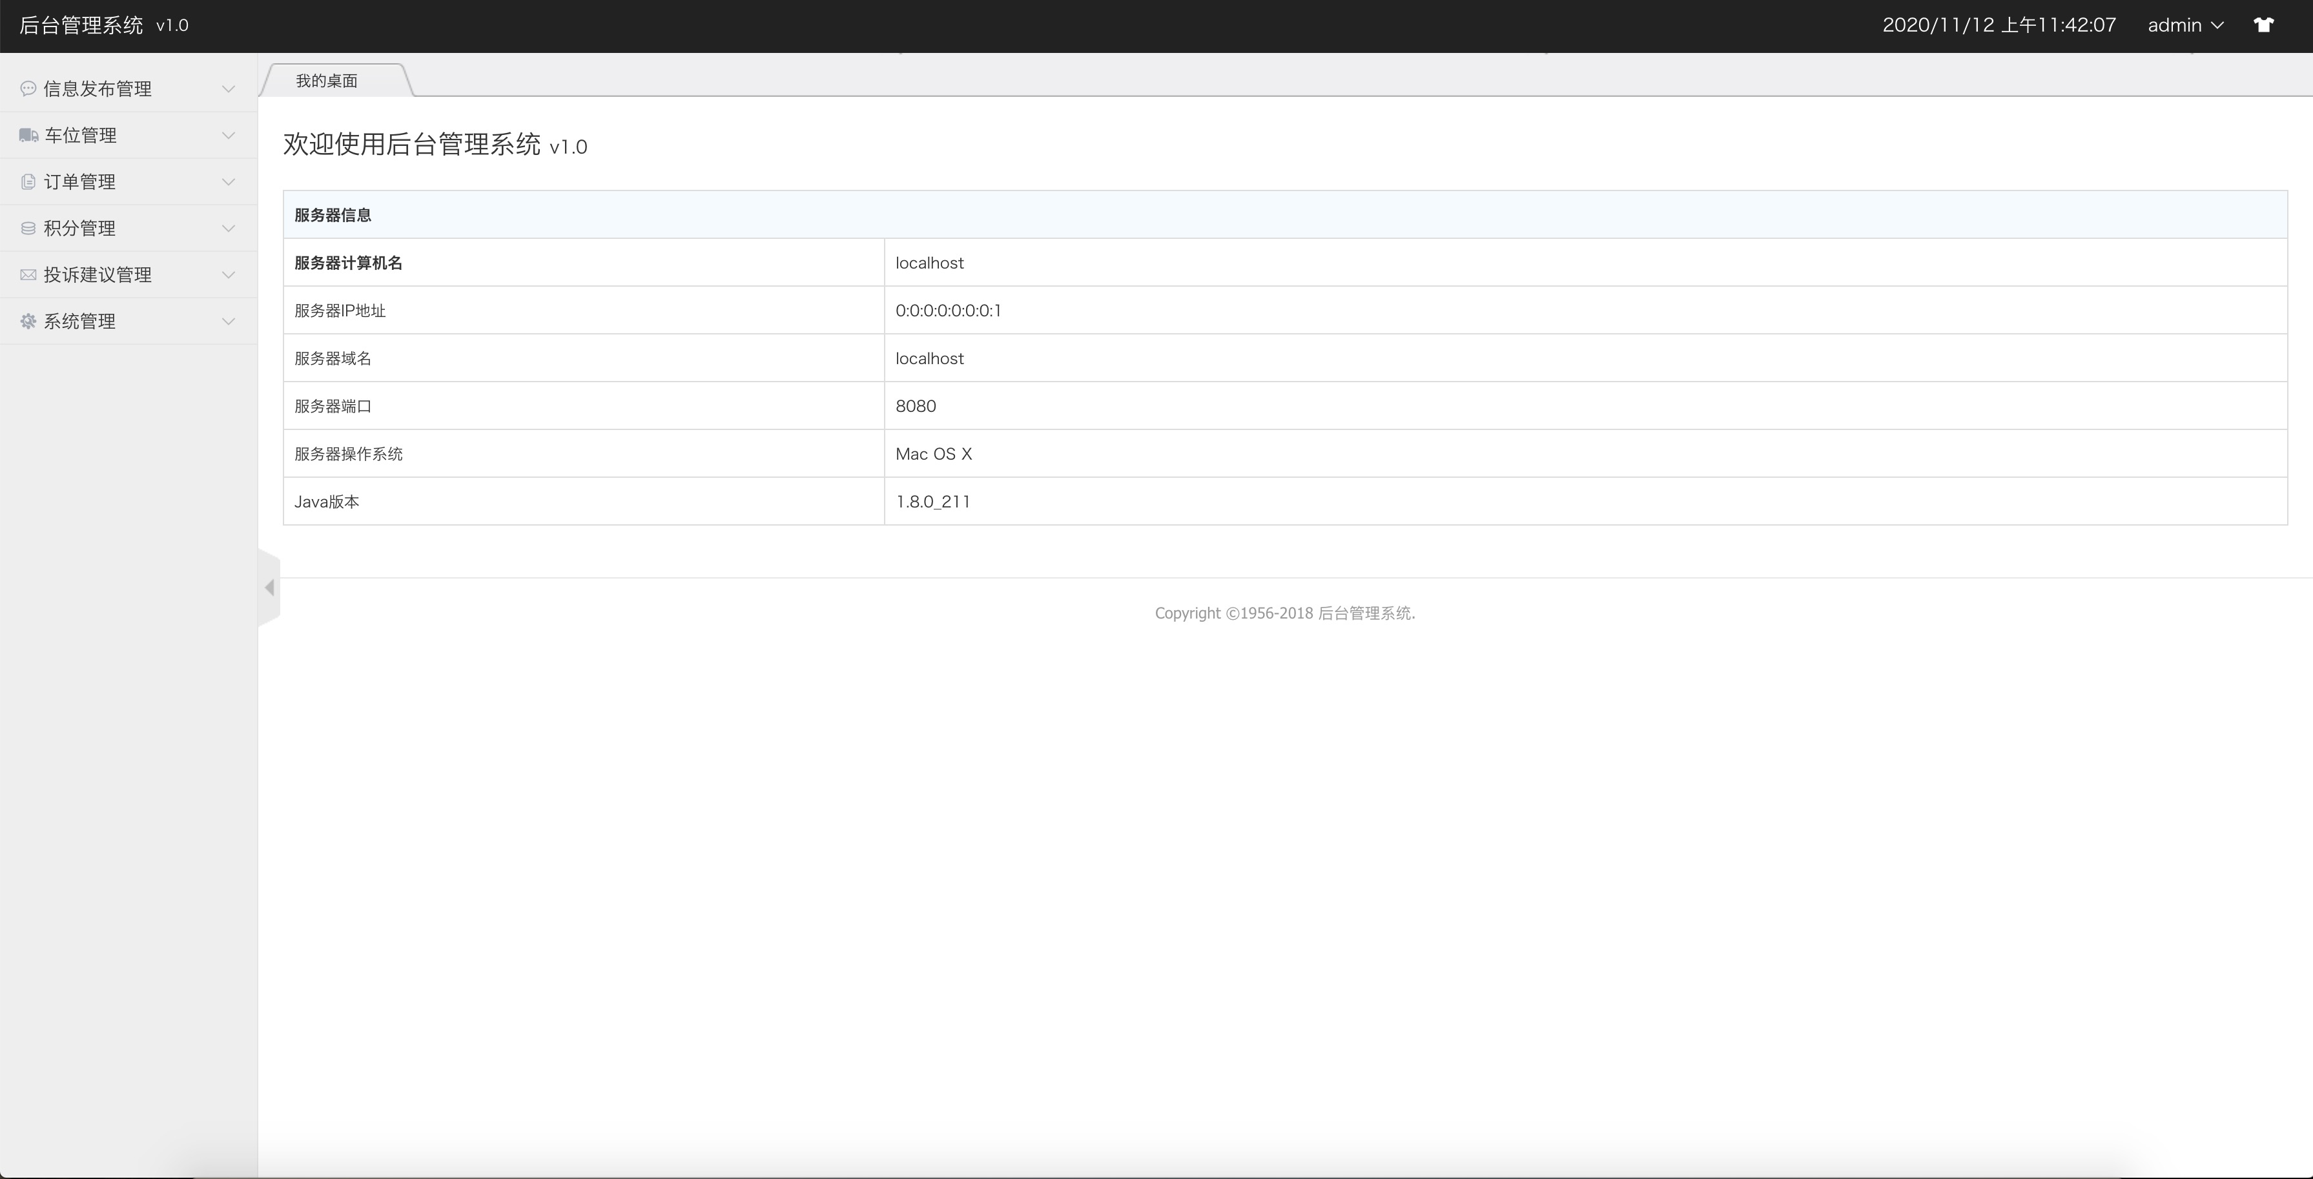The width and height of the screenshot is (2313, 1179).
Task: Click the localhost computer name cell
Action: point(929,263)
